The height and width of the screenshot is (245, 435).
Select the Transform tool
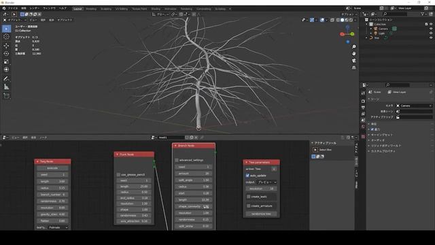pos(6,69)
